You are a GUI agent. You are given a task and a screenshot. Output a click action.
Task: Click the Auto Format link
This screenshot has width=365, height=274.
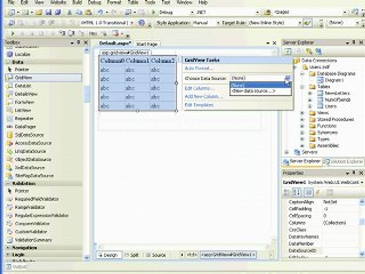tap(199, 68)
